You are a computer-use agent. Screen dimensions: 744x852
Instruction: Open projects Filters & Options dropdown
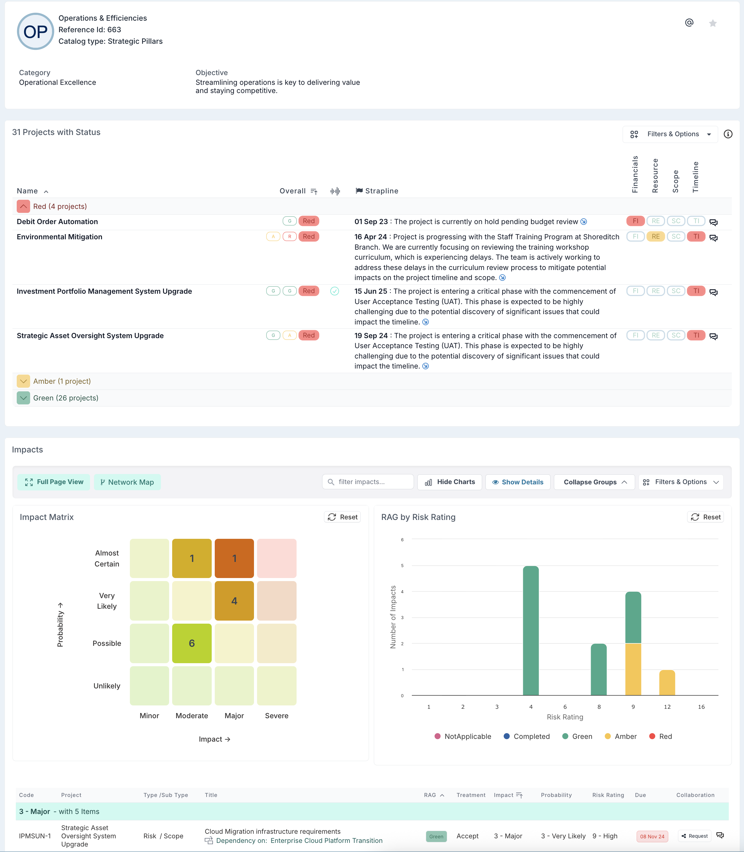point(670,134)
